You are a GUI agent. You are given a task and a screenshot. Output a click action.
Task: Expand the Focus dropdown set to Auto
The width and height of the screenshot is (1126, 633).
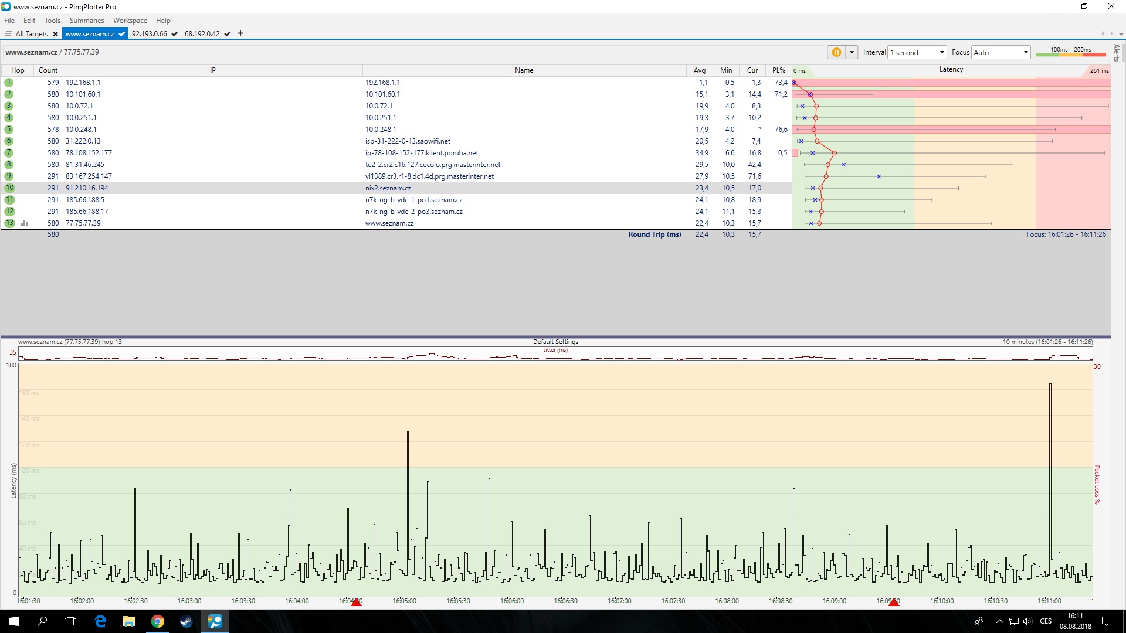tap(1000, 52)
